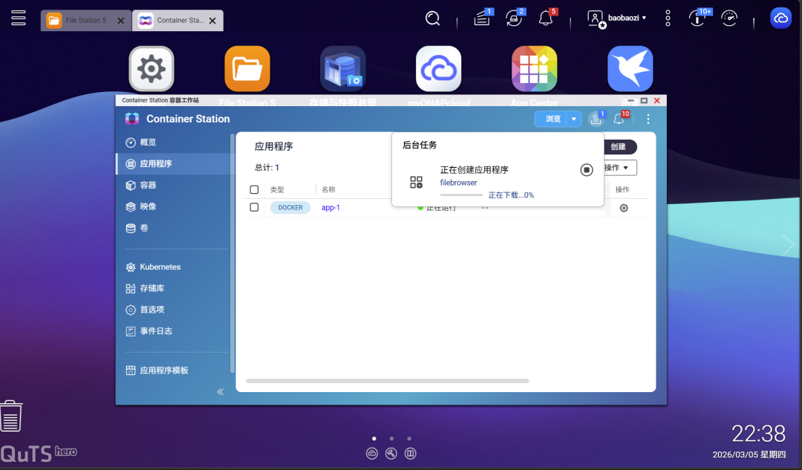Screen dimensions: 802x470
Task: Open settings gear for app-1
Action: point(623,208)
